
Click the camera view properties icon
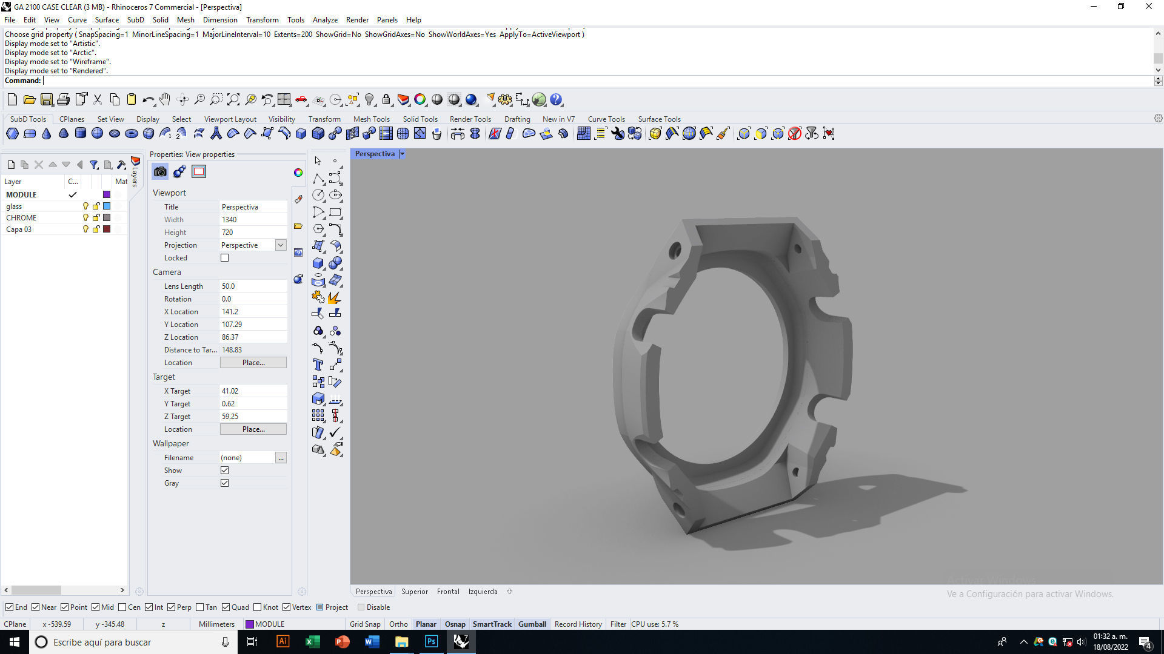coord(160,172)
